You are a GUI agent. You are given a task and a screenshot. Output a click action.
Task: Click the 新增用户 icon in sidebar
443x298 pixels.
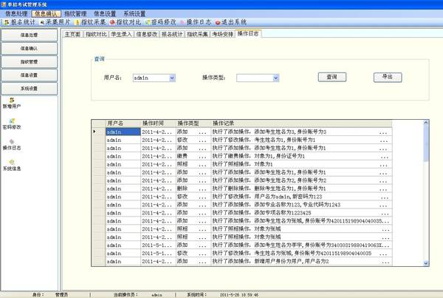point(12,101)
